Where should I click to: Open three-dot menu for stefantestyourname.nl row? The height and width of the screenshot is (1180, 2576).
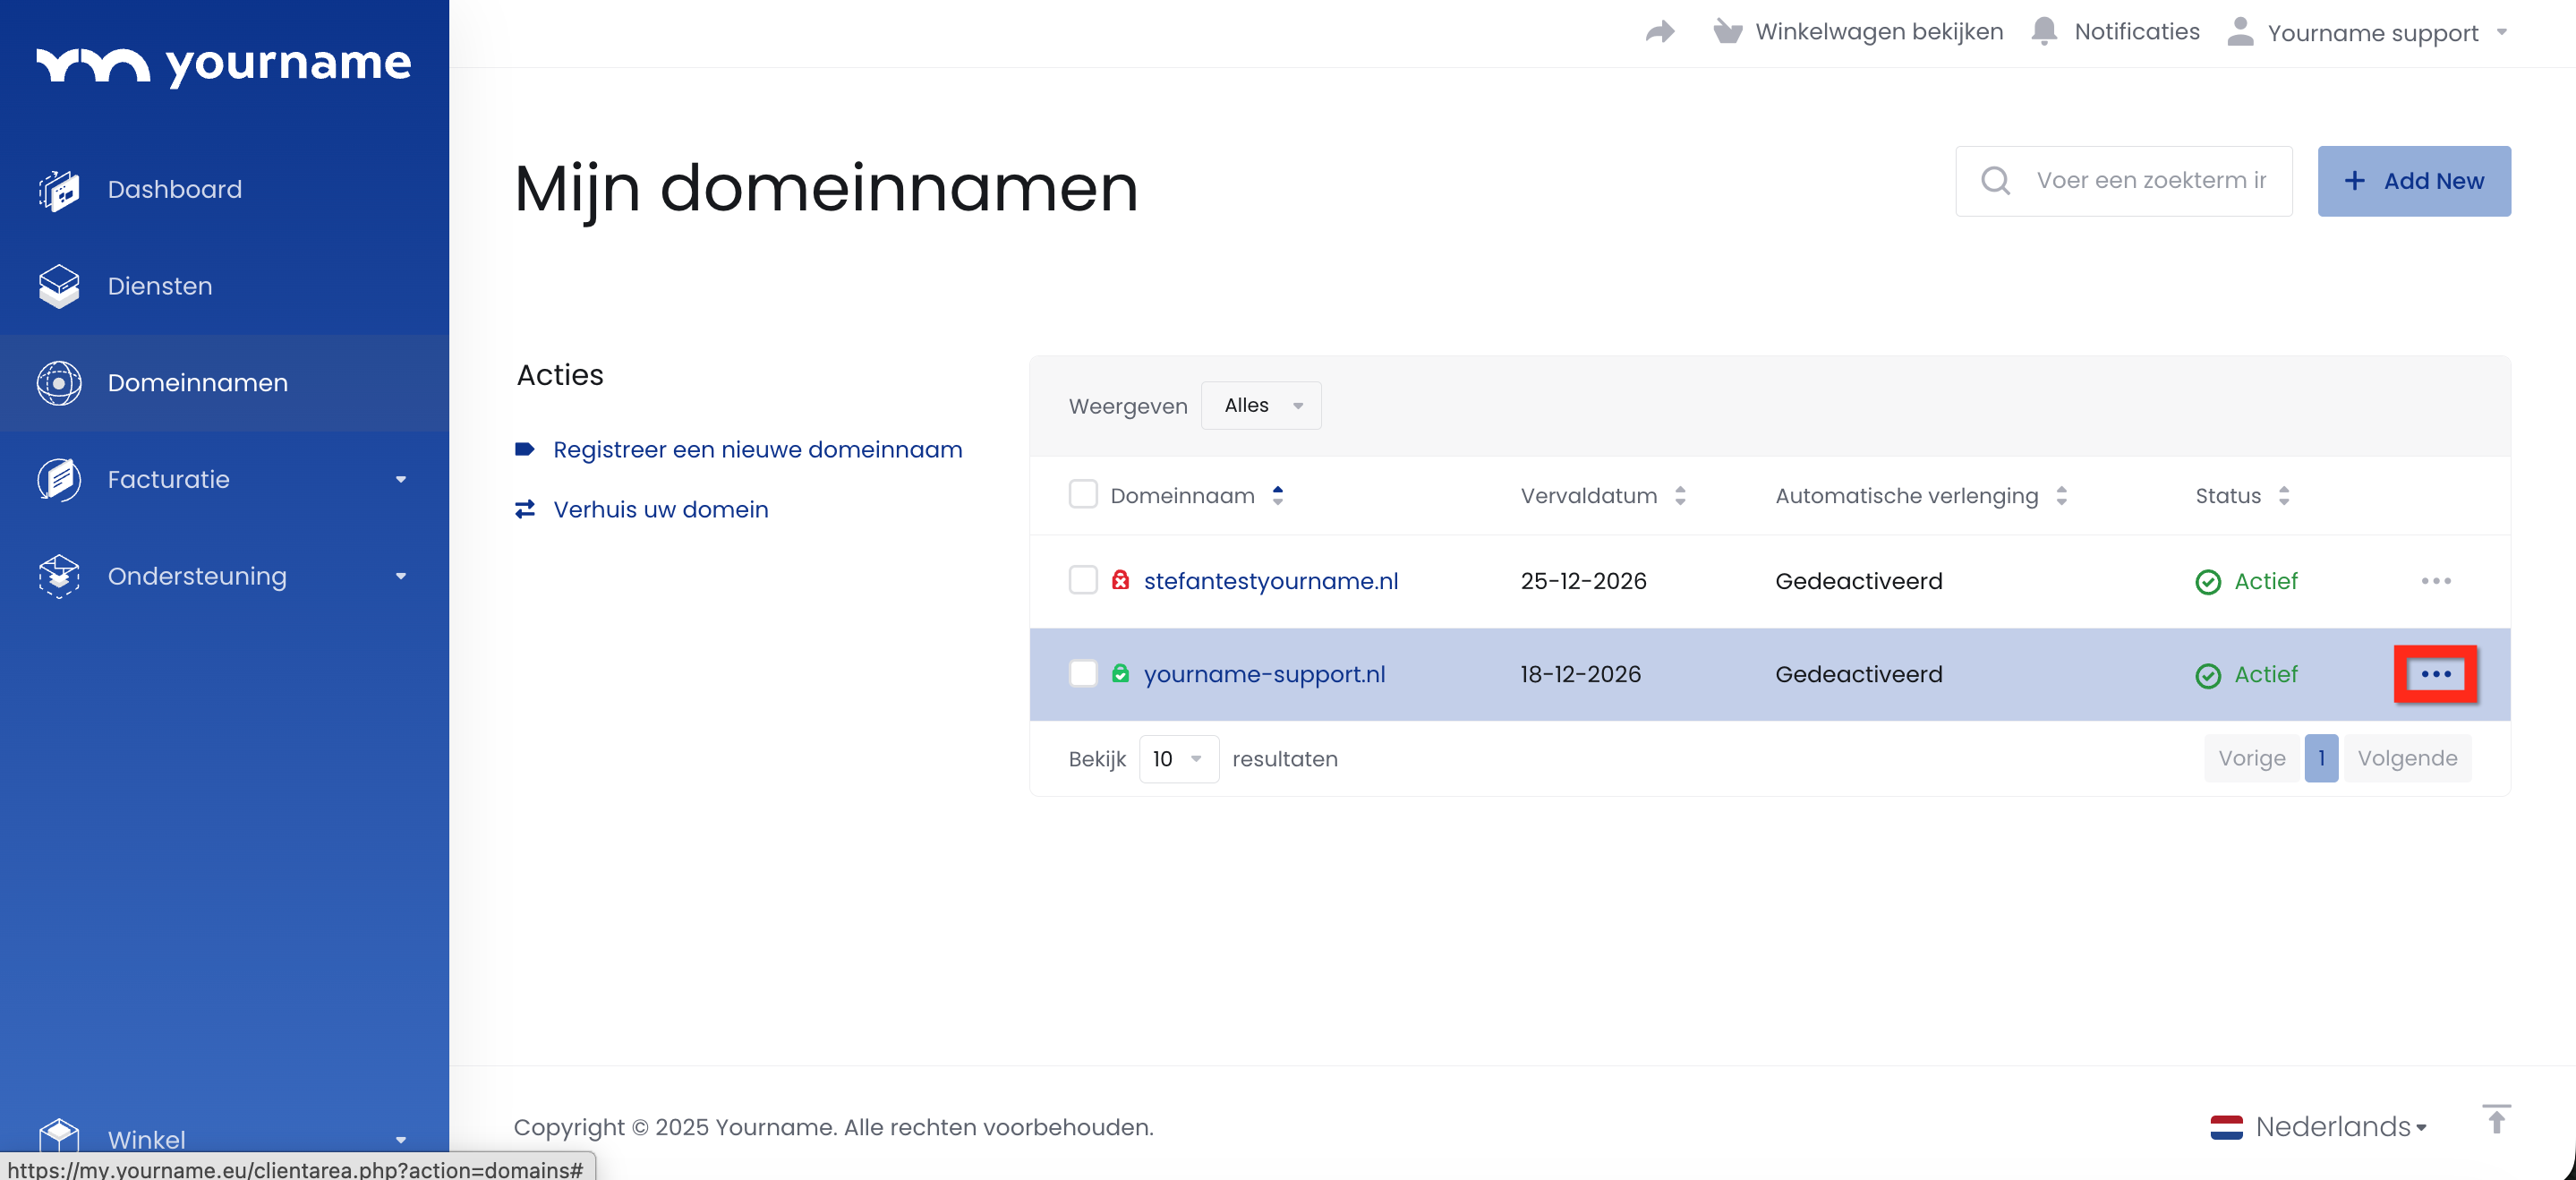[2435, 581]
